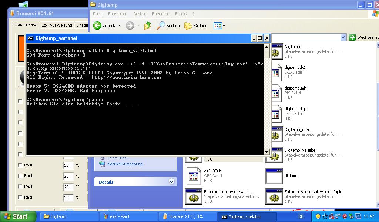Tick the topmost labeled Rast checkbox

pos(20,165)
